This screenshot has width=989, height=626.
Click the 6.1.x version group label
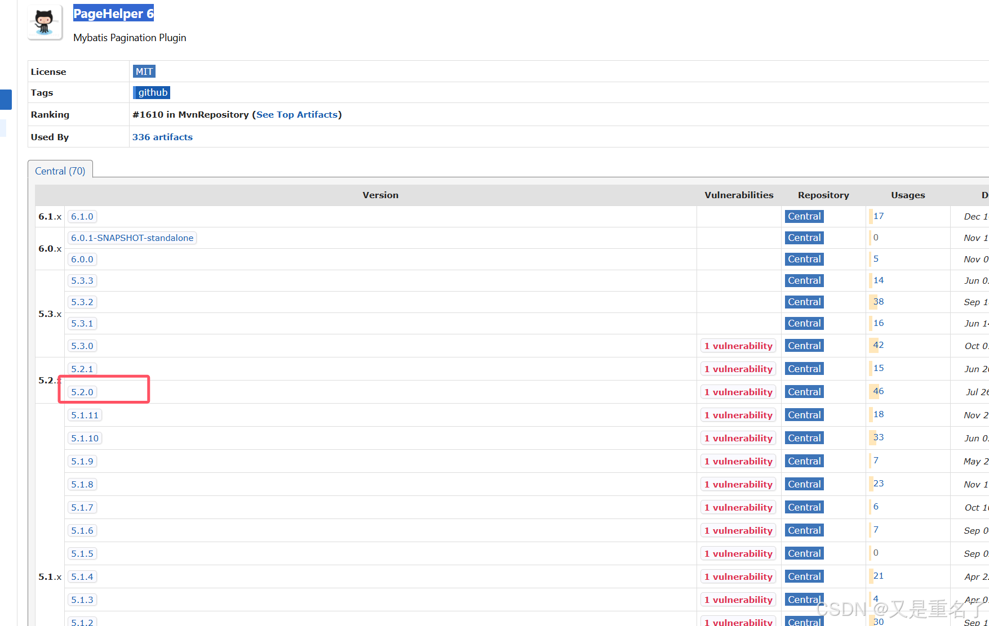tap(50, 216)
